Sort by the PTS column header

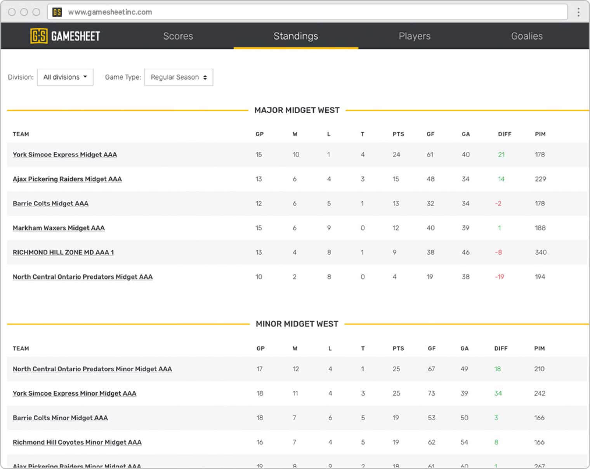398,134
